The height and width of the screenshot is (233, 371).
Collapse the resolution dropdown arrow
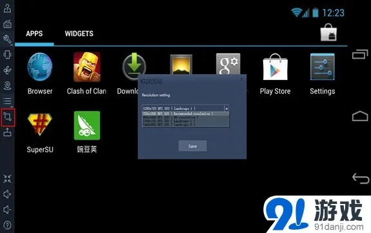coord(226,108)
